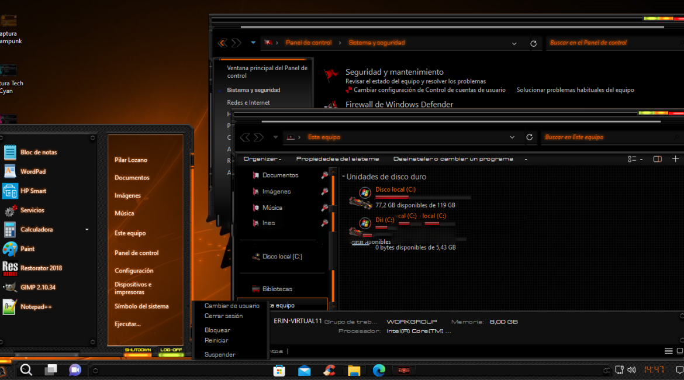Start GIMP 2.10.34 from the Start menu
Image resolution: width=684 pixels, height=380 pixels.
(x=37, y=288)
